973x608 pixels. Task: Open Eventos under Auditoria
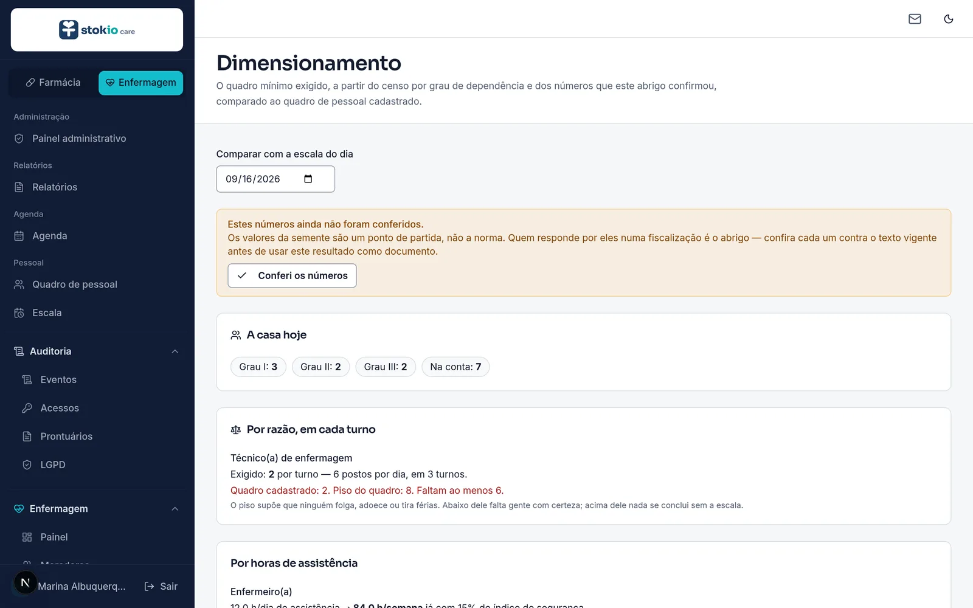(x=101, y=380)
